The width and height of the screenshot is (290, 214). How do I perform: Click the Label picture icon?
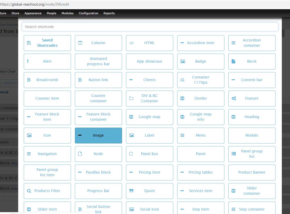click(x=132, y=135)
